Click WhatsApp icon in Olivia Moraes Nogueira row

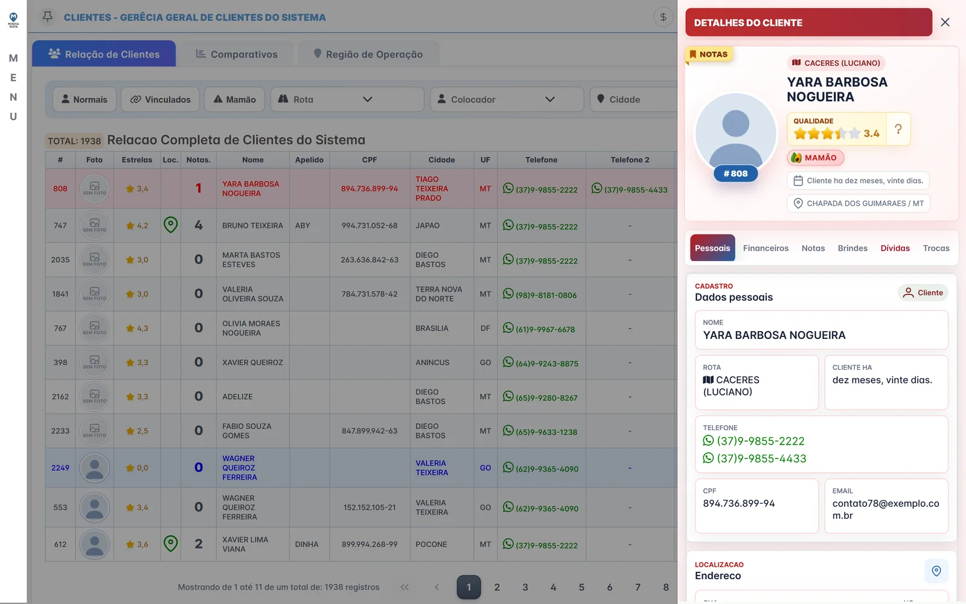(x=508, y=328)
